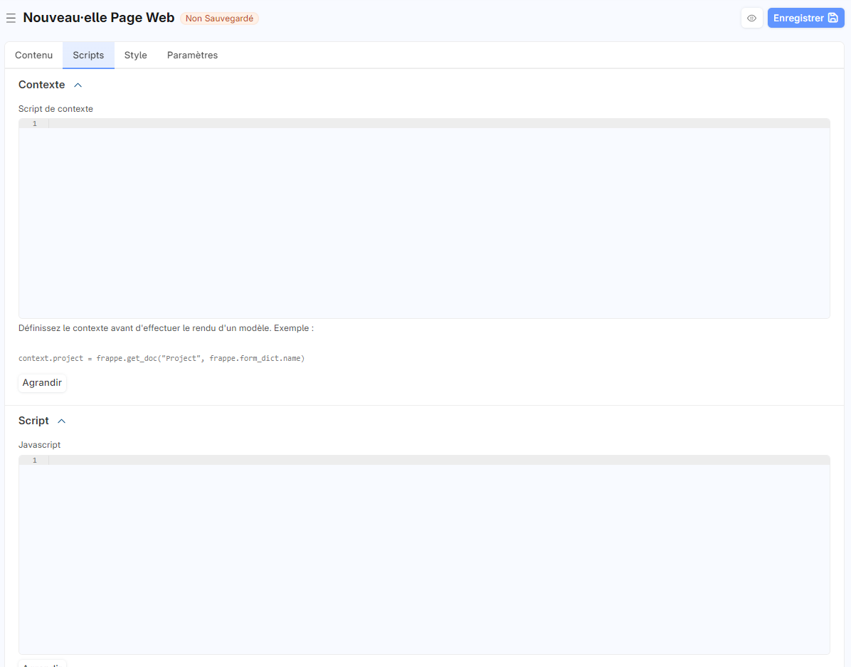Click Agrandir below the context script
851x667 pixels.
[42, 383]
